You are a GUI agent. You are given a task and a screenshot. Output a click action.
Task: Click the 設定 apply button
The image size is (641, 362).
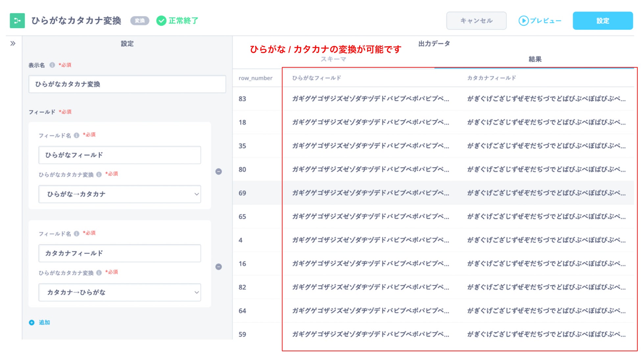click(x=603, y=21)
